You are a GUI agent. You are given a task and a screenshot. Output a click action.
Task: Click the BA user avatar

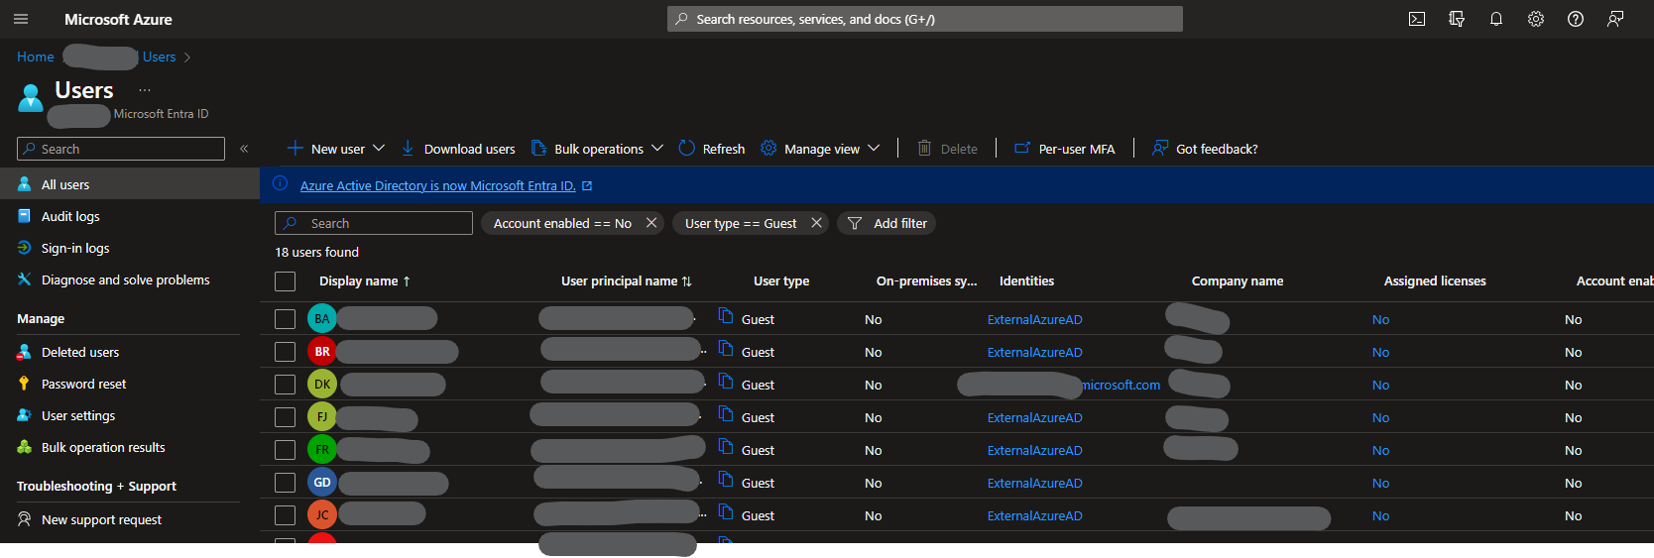coord(322,319)
